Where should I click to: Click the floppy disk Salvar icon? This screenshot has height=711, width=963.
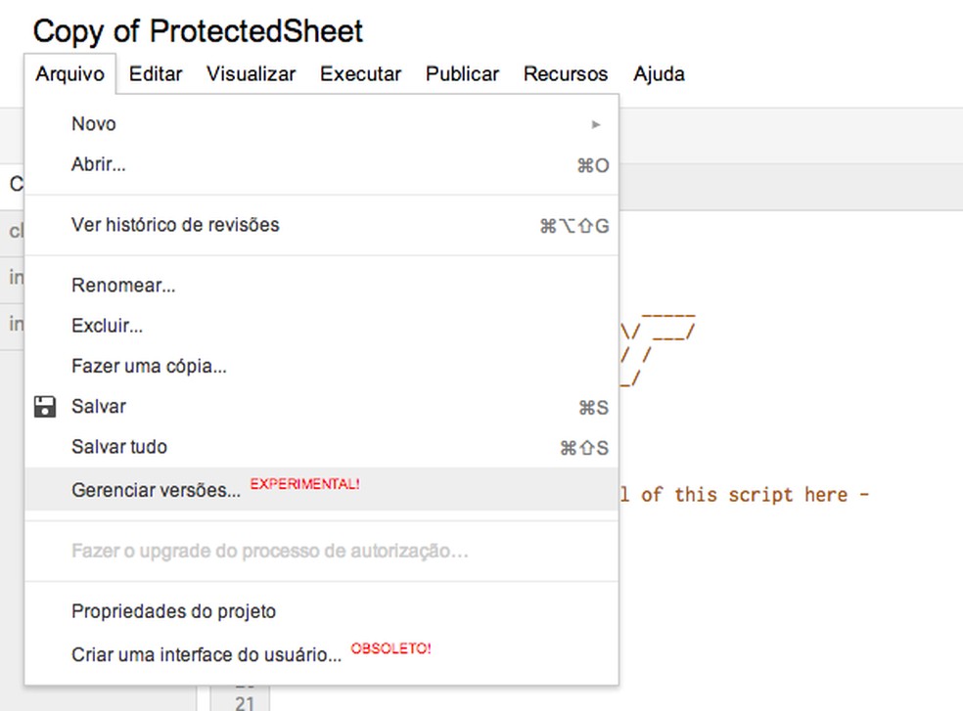(44, 407)
